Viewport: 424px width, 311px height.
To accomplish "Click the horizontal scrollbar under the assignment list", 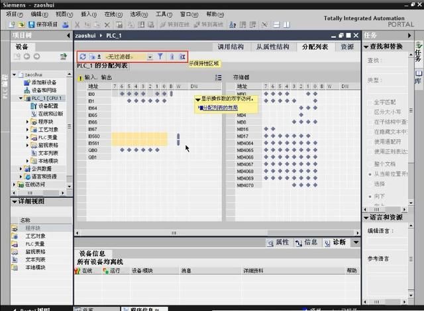I will click(217, 233).
